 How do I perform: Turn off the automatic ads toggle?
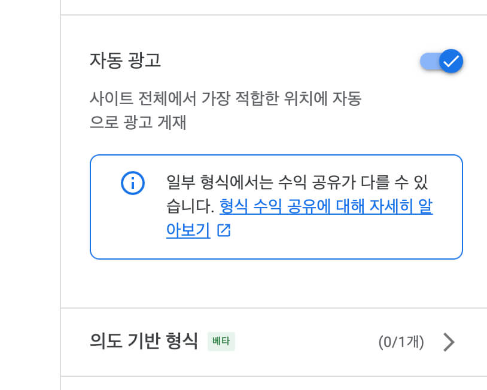pyautogui.click(x=442, y=61)
